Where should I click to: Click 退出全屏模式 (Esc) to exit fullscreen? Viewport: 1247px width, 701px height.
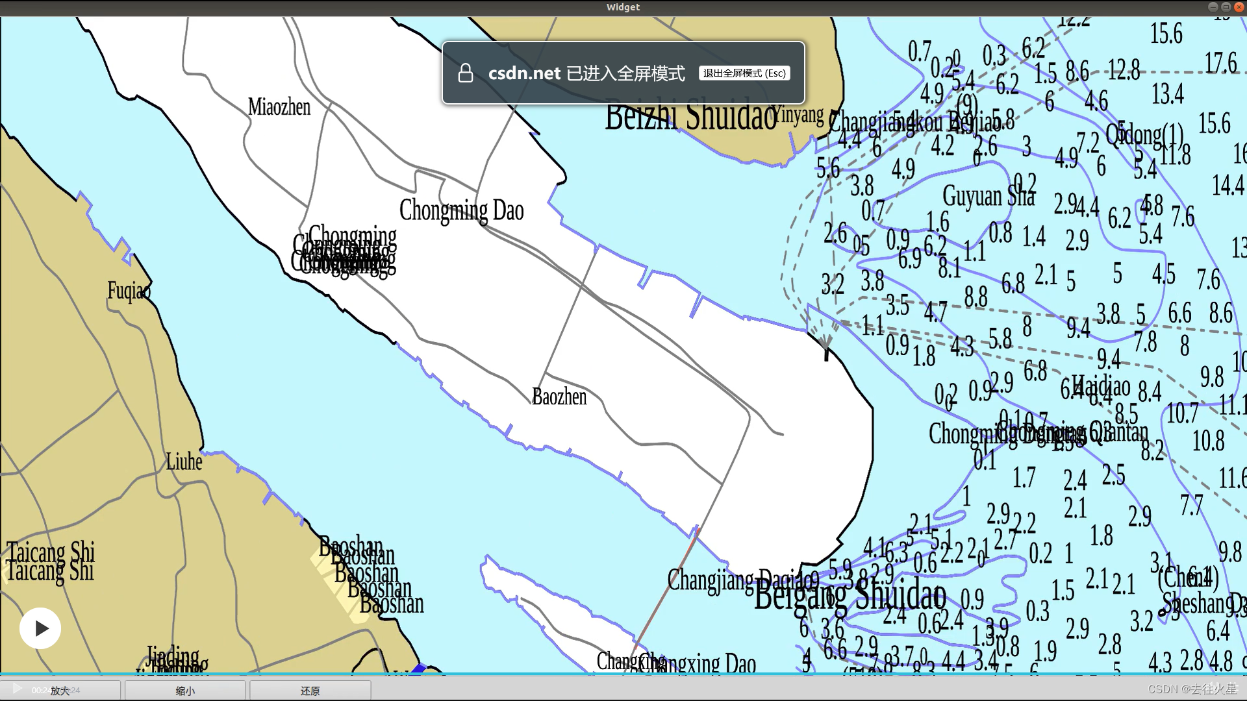click(x=744, y=73)
